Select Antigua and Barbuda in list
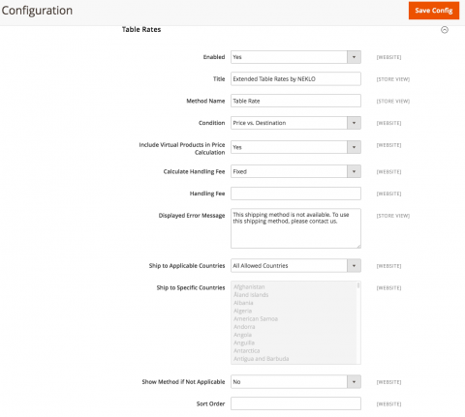The image size is (465, 417). [x=261, y=359]
